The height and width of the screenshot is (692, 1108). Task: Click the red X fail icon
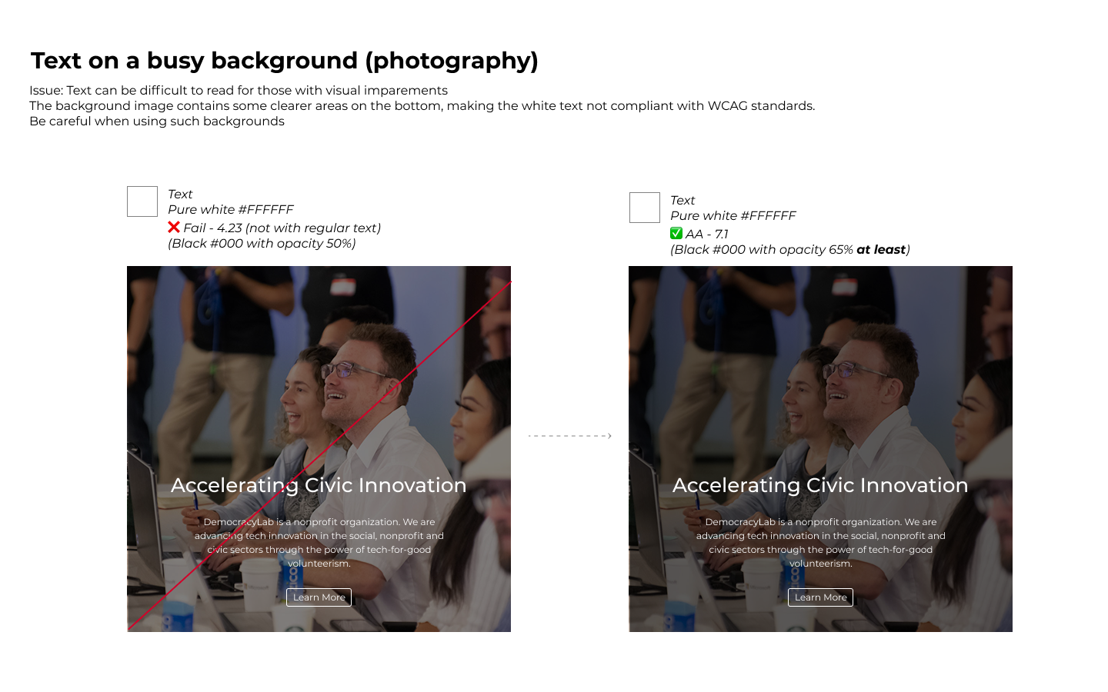(174, 228)
